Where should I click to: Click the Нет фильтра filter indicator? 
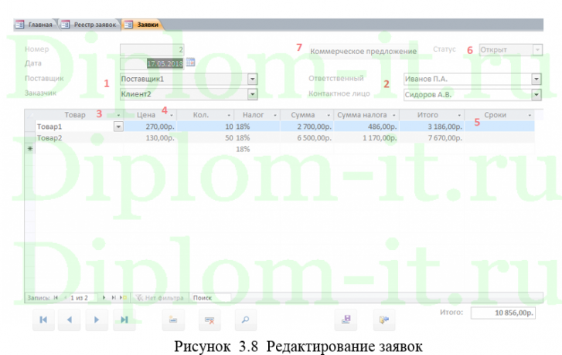tap(160, 298)
